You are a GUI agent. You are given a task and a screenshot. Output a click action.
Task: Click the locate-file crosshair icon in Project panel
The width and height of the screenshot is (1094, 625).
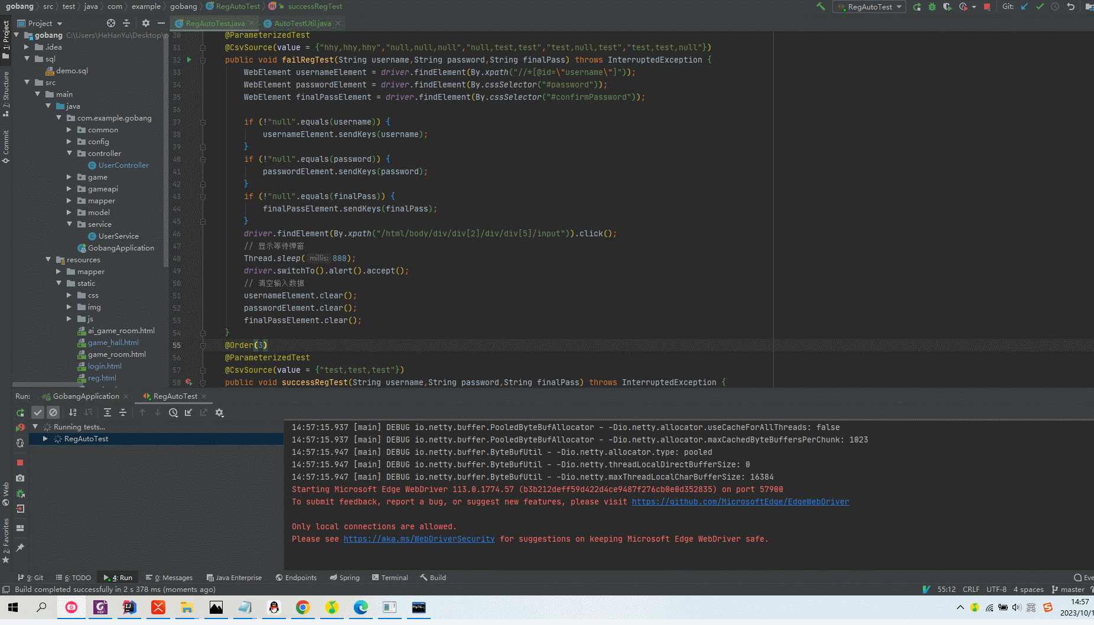click(x=111, y=23)
